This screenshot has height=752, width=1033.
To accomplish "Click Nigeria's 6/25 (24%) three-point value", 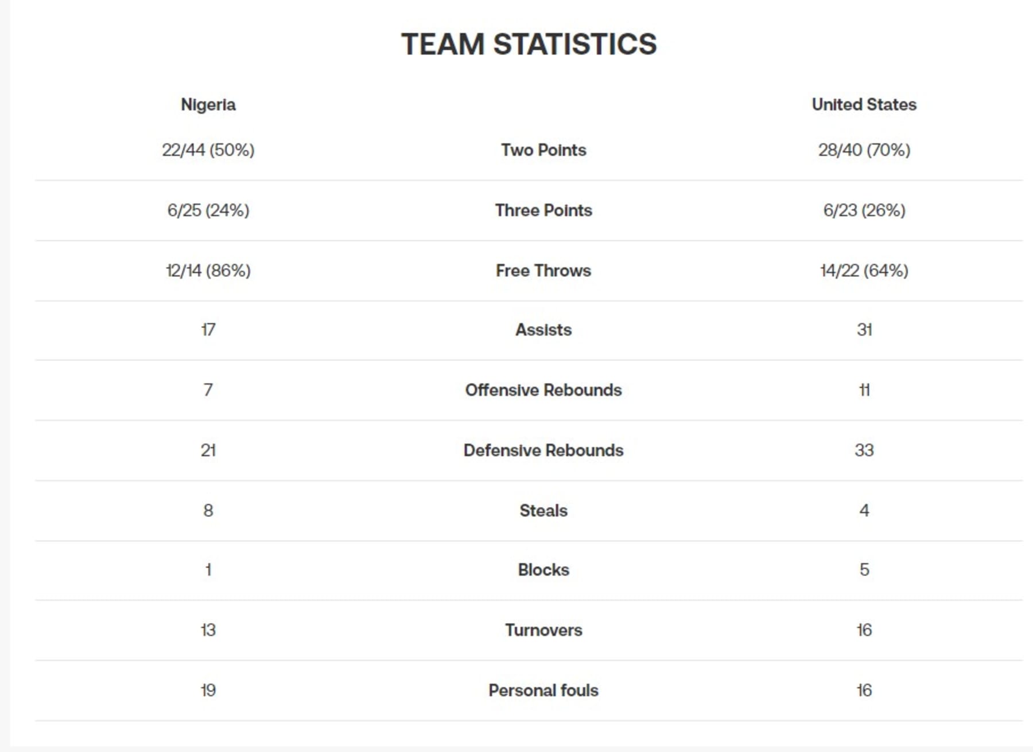I will click(x=208, y=210).
